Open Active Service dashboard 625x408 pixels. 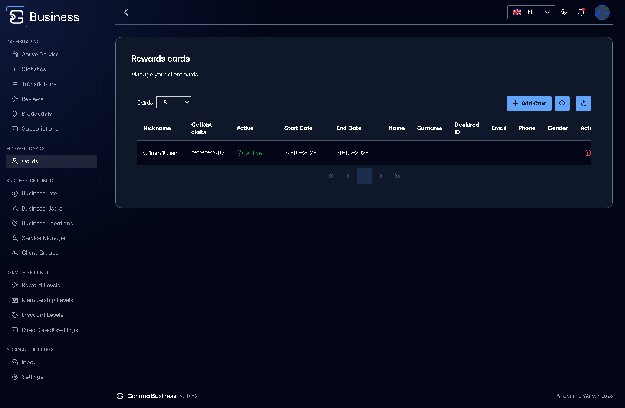pos(52,54)
